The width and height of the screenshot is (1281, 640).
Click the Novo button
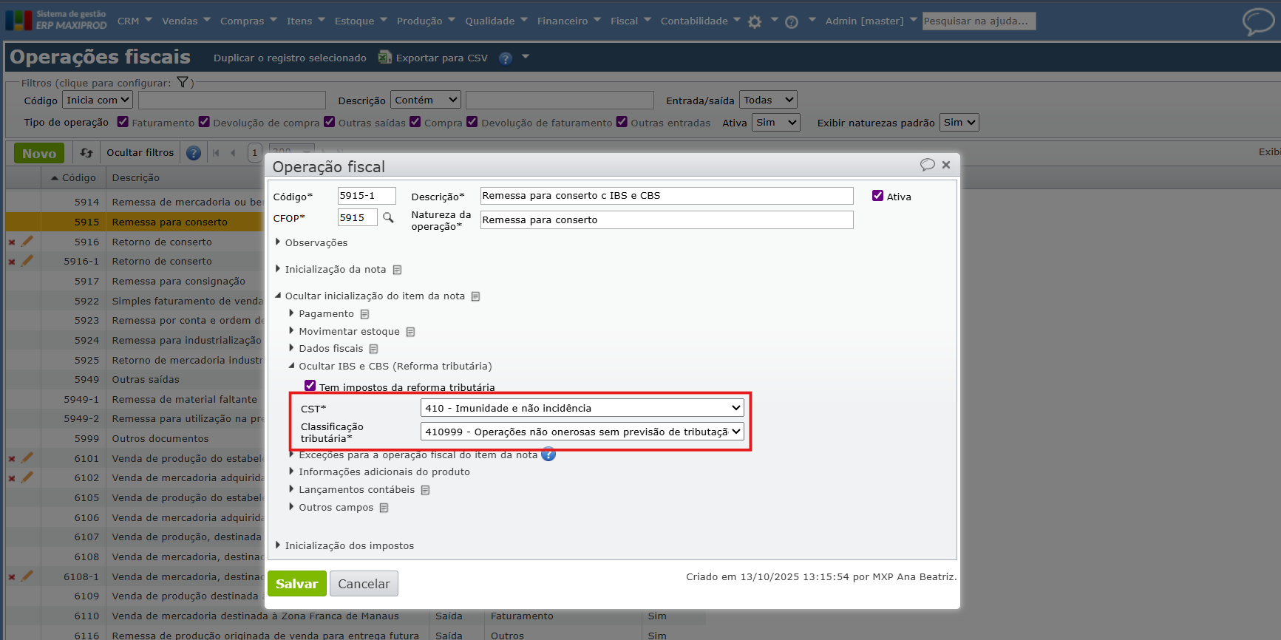[x=39, y=153]
